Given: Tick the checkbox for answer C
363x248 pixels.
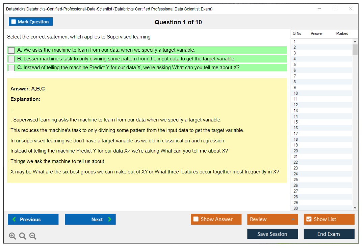Looking at the screenshot, I should 11,68.
